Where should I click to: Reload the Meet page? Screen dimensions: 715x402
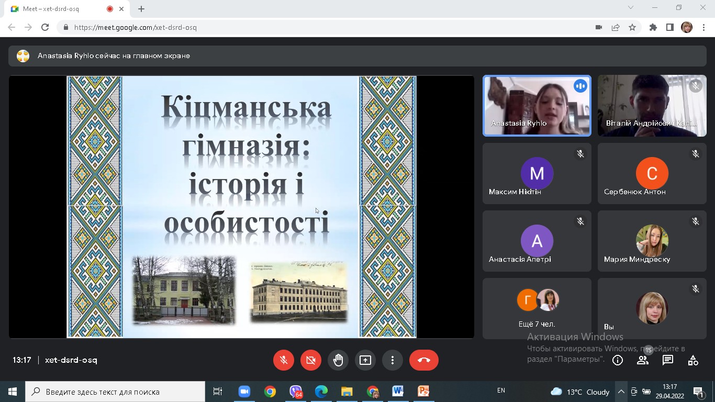point(45,27)
